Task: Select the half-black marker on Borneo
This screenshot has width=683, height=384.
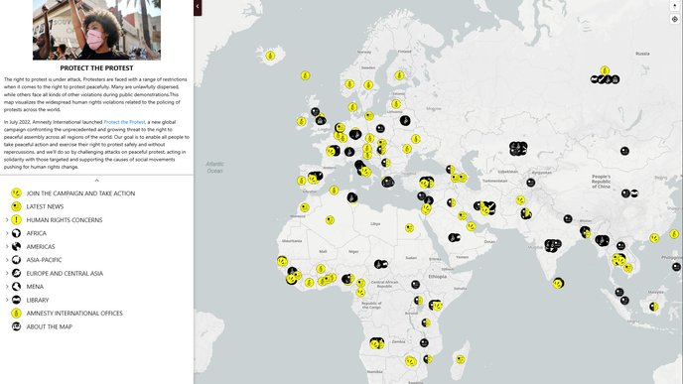Action: (654, 307)
